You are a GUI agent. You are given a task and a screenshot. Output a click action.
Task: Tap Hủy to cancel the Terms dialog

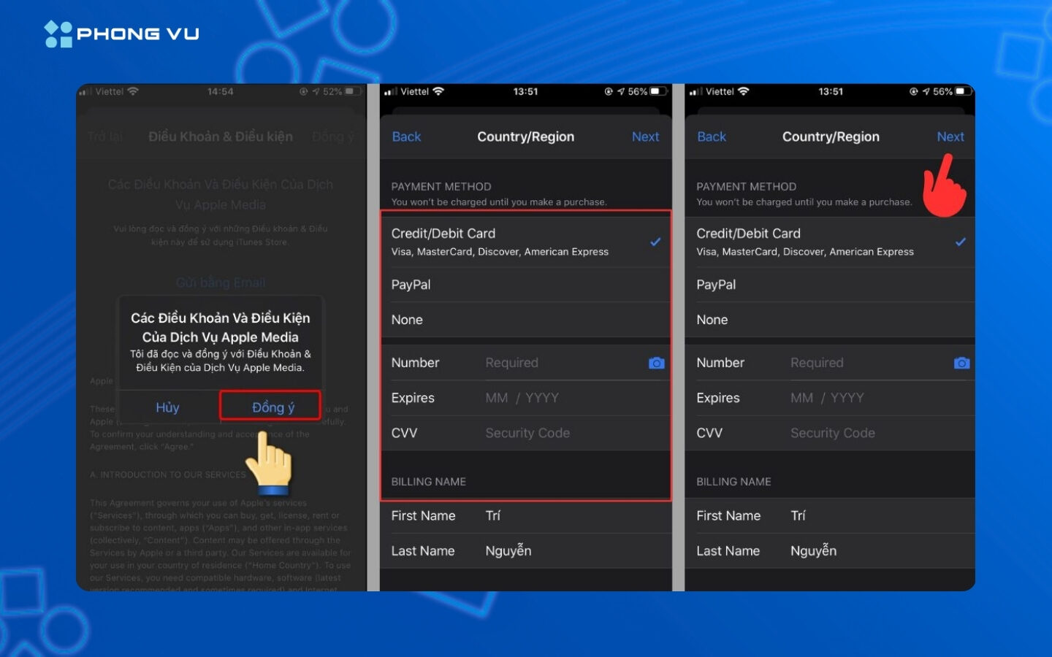[167, 407]
